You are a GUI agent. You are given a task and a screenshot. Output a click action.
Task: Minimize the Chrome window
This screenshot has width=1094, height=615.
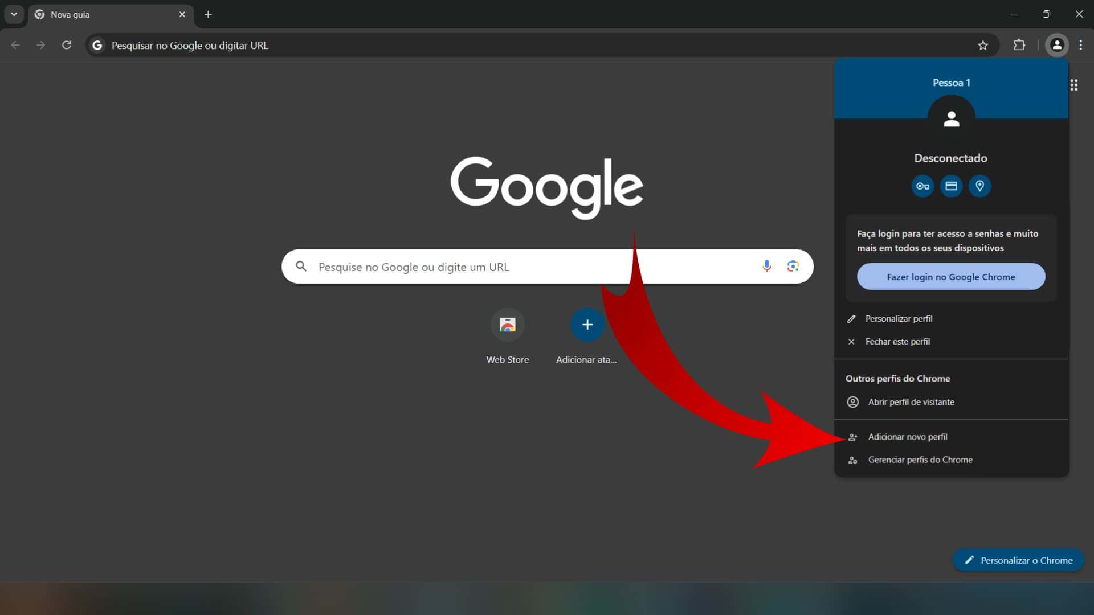(x=1014, y=14)
